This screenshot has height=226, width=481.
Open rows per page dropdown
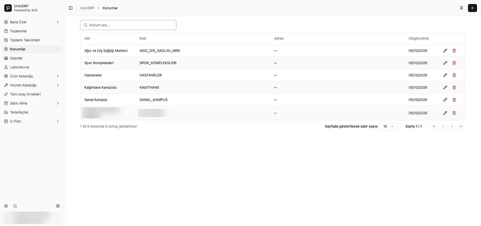[x=389, y=126]
